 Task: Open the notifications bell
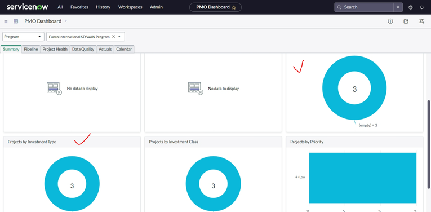(421, 7)
